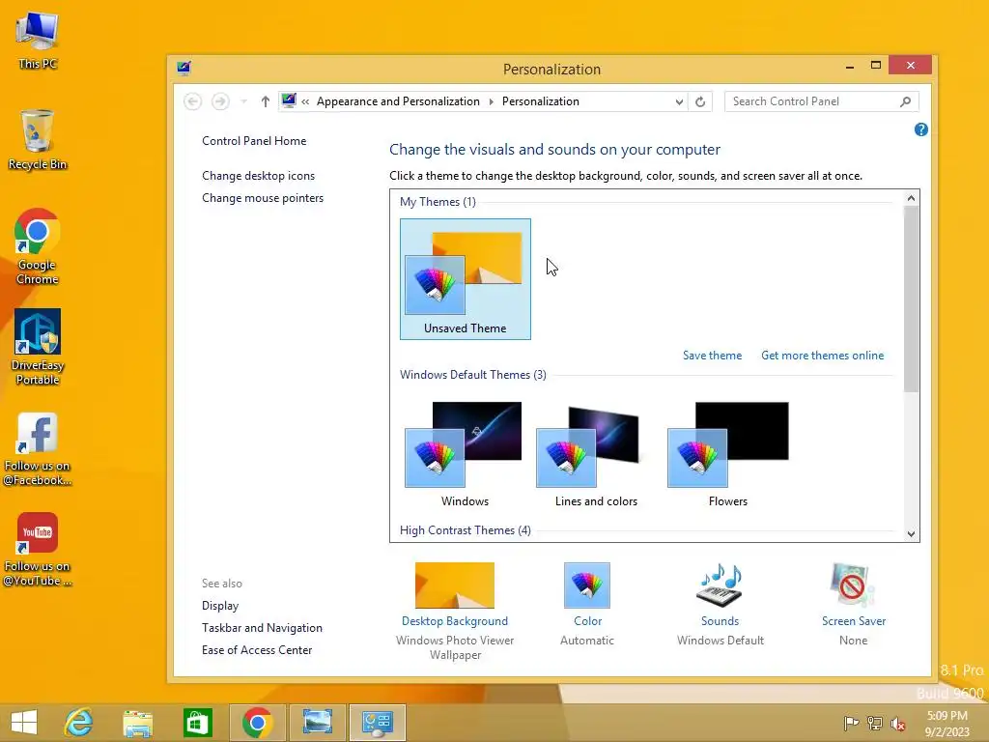
Task: Open the Color settings icon
Action: tap(586, 585)
